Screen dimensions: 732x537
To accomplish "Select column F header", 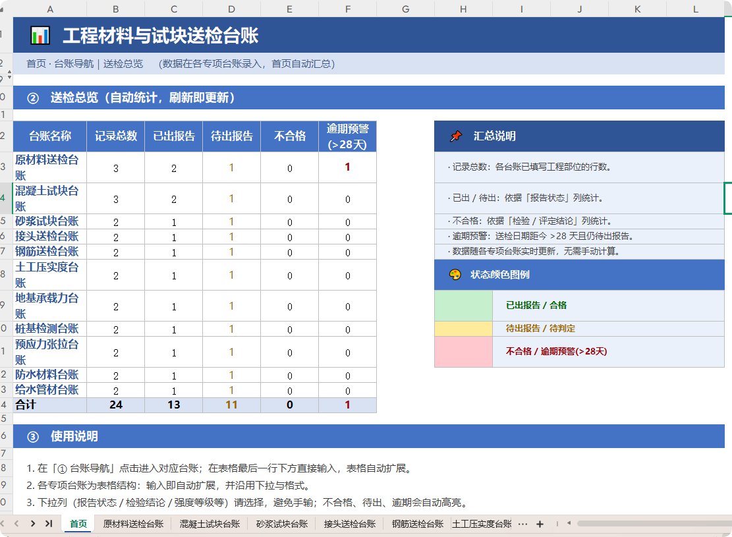I will 348,9.
